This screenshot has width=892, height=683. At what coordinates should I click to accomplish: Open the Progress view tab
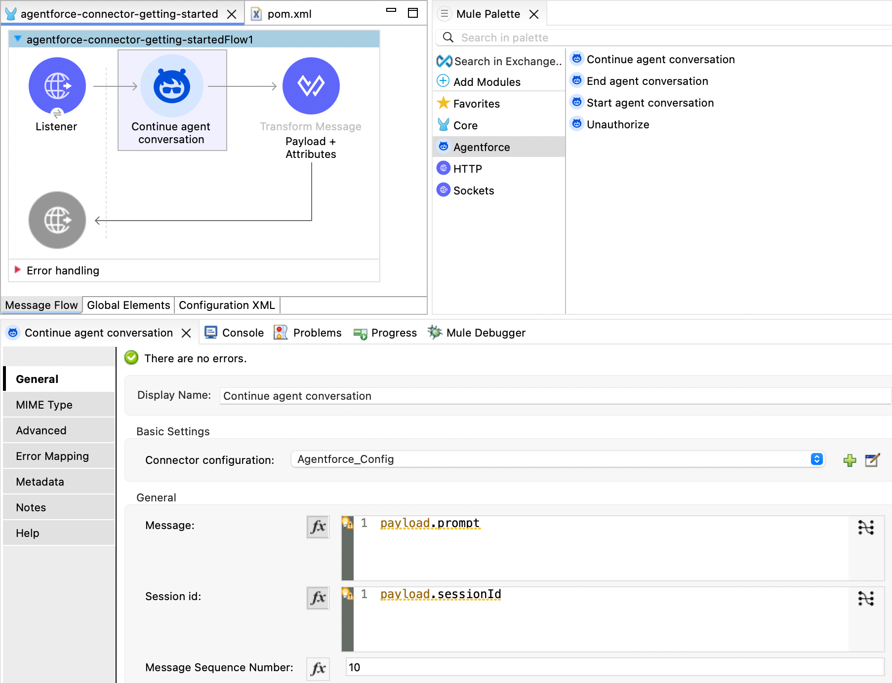tap(385, 333)
